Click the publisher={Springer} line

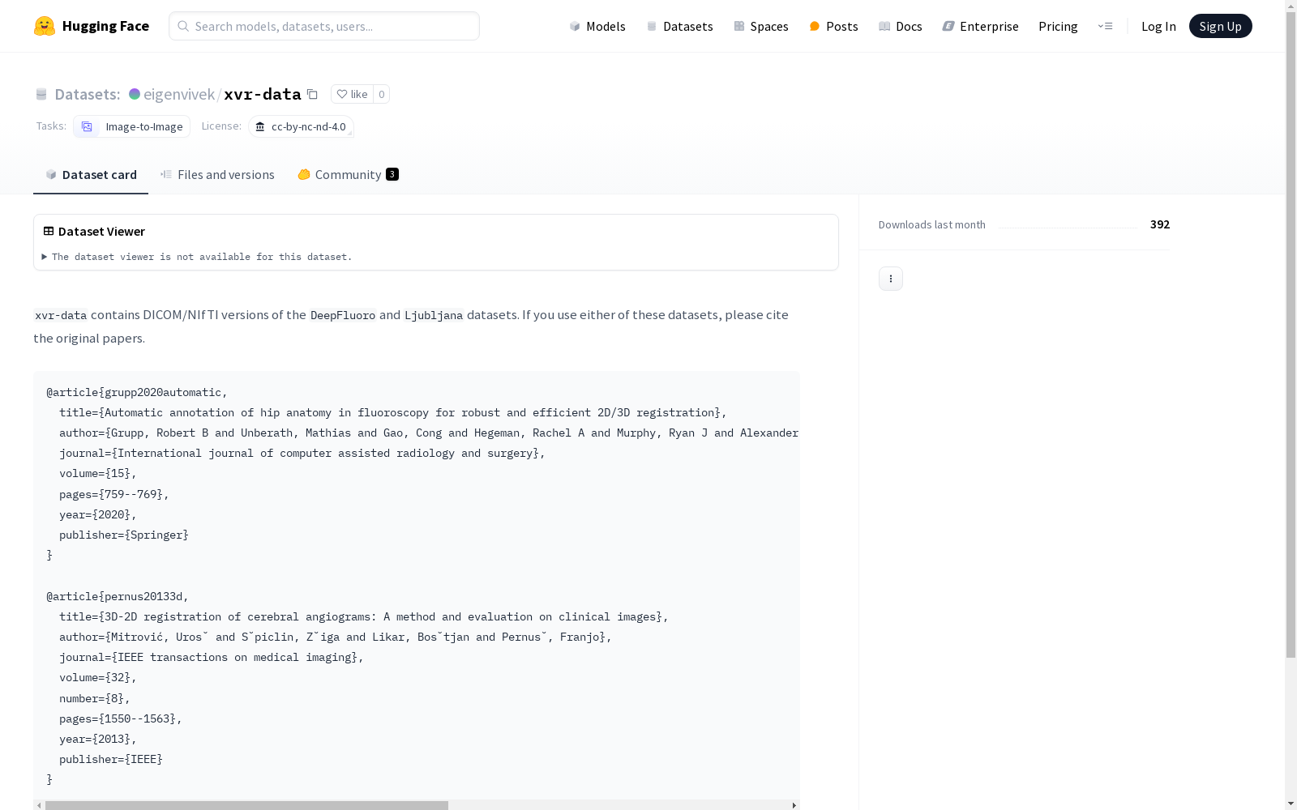124,535
